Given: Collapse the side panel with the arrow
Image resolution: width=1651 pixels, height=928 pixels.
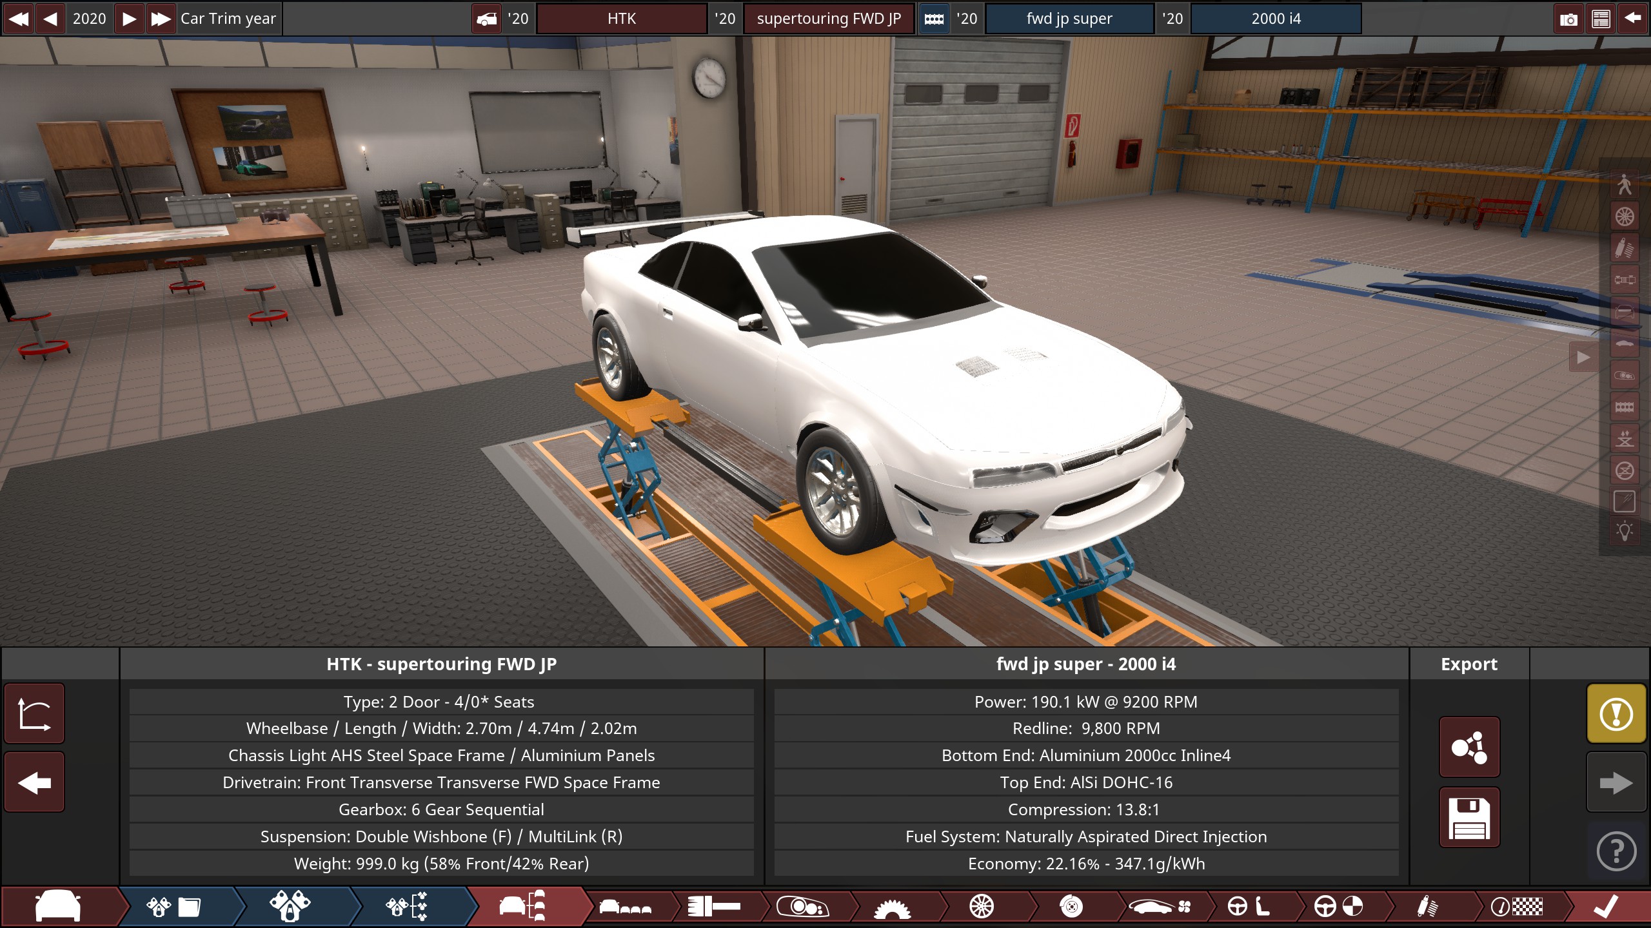Looking at the screenshot, I should coord(1583,356).
